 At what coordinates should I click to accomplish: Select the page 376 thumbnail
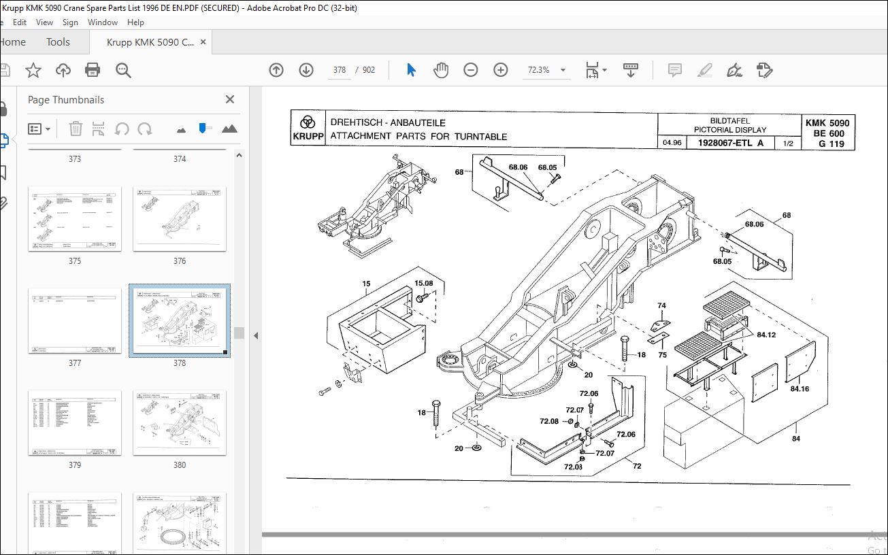click(x=180, y=219)
